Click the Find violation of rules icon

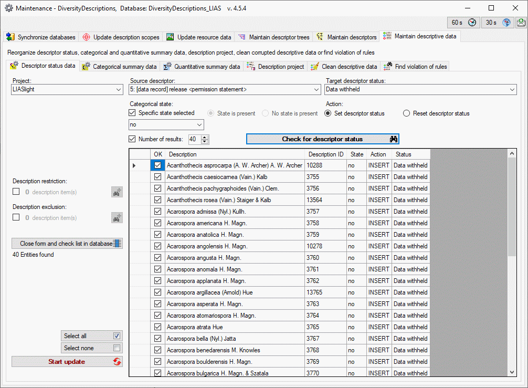[388, 66]
